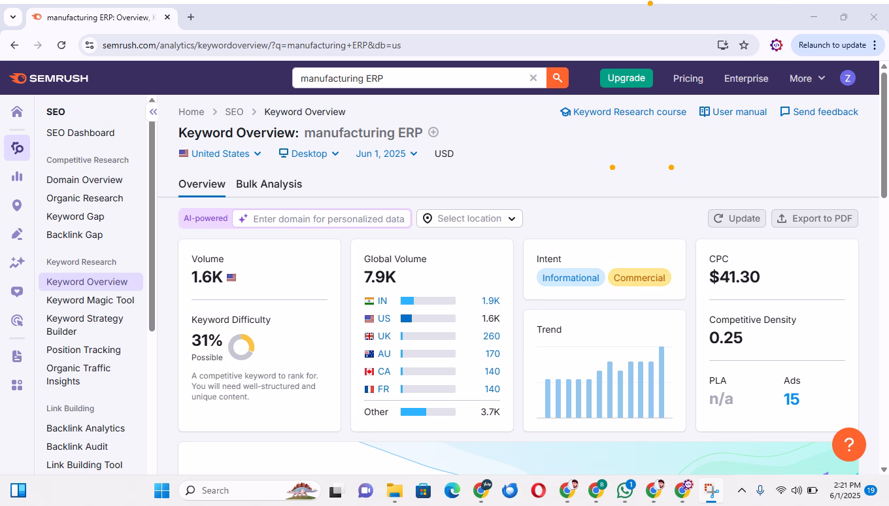
Task: Open United States database dropdown
Action: [x=220, y=154]
